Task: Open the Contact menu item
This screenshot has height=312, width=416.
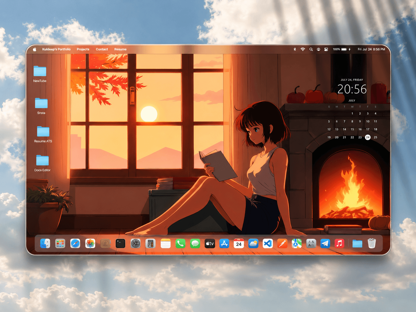Action: [102, 49]
